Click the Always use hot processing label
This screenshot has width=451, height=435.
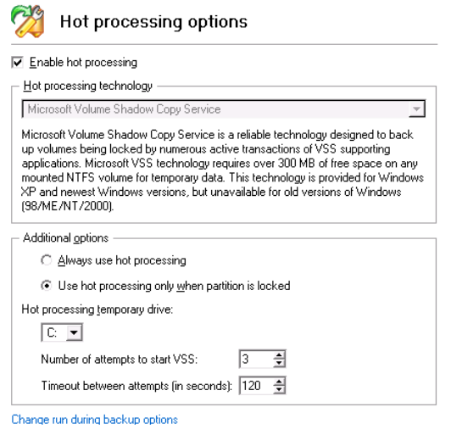pos(122,260)
